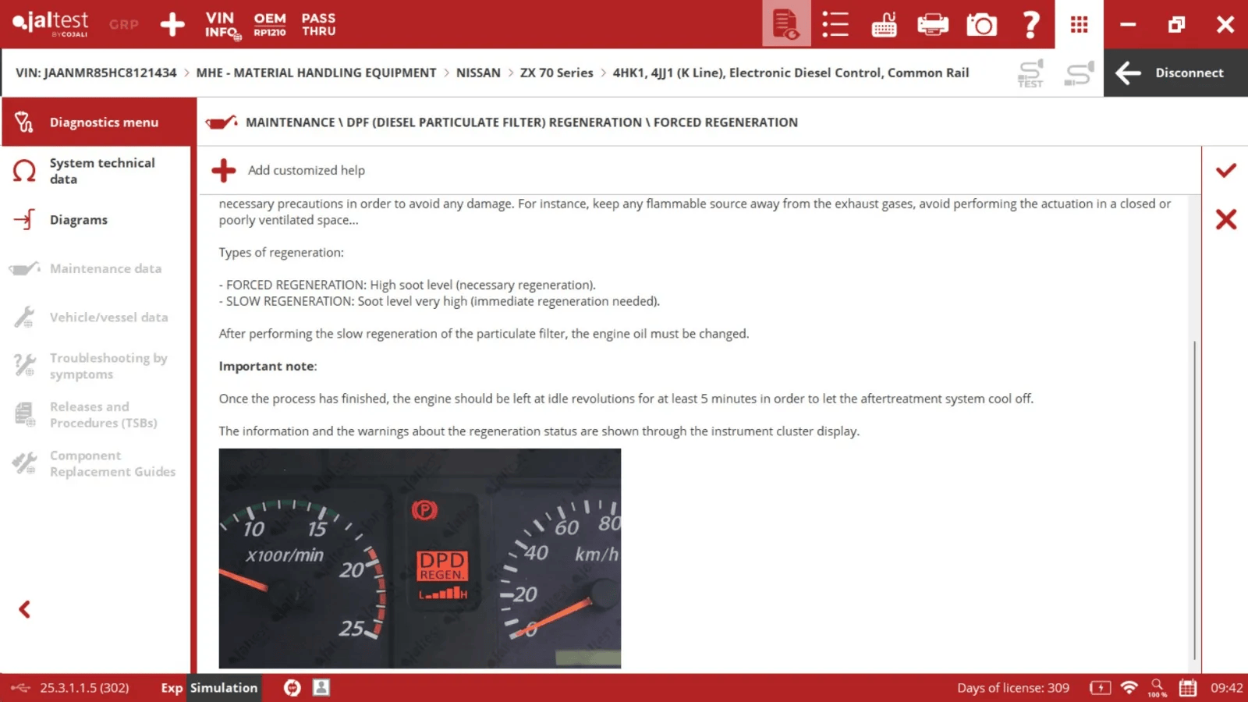Select MHE - MATERIAL HANDLING EQUIPMENT breadcrumb
The height and width of the screenshot is (702, 1248).
(x=316, y=73)
